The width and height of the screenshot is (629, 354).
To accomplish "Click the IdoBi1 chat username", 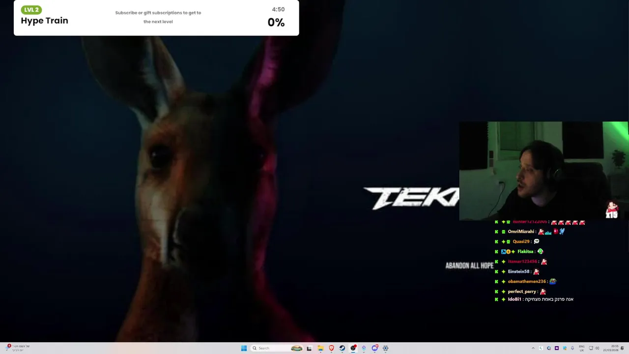I will point(514,299).
